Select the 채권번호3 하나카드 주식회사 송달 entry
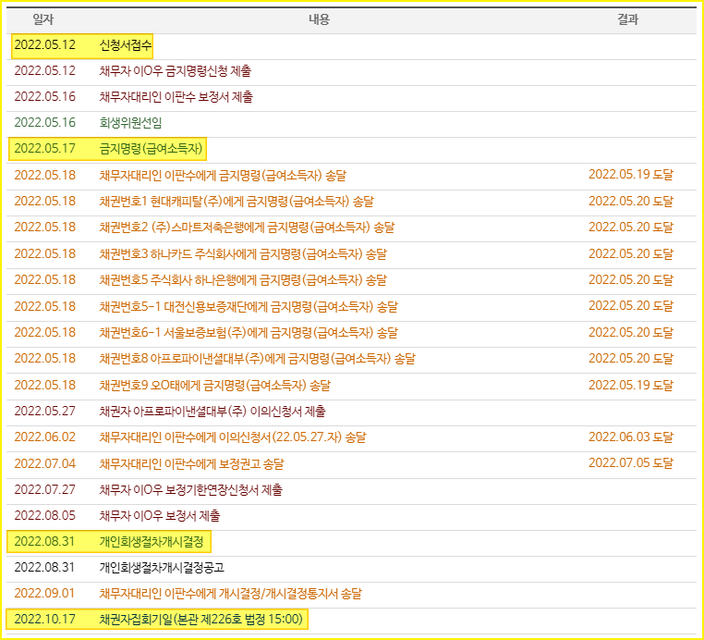Screen dimensions: 704x640 point(243,254)
